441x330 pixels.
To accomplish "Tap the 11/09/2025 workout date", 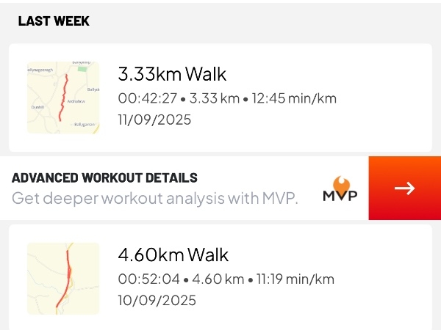I will [154, 120].
